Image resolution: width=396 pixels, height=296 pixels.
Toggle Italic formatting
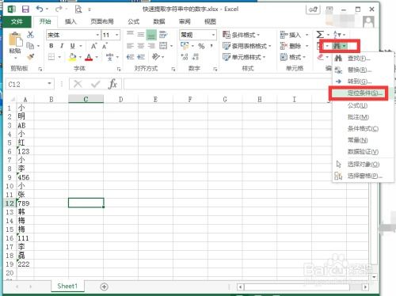coord(62,46)
